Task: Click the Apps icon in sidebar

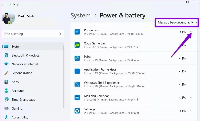Action: click(x=6, y=82)
